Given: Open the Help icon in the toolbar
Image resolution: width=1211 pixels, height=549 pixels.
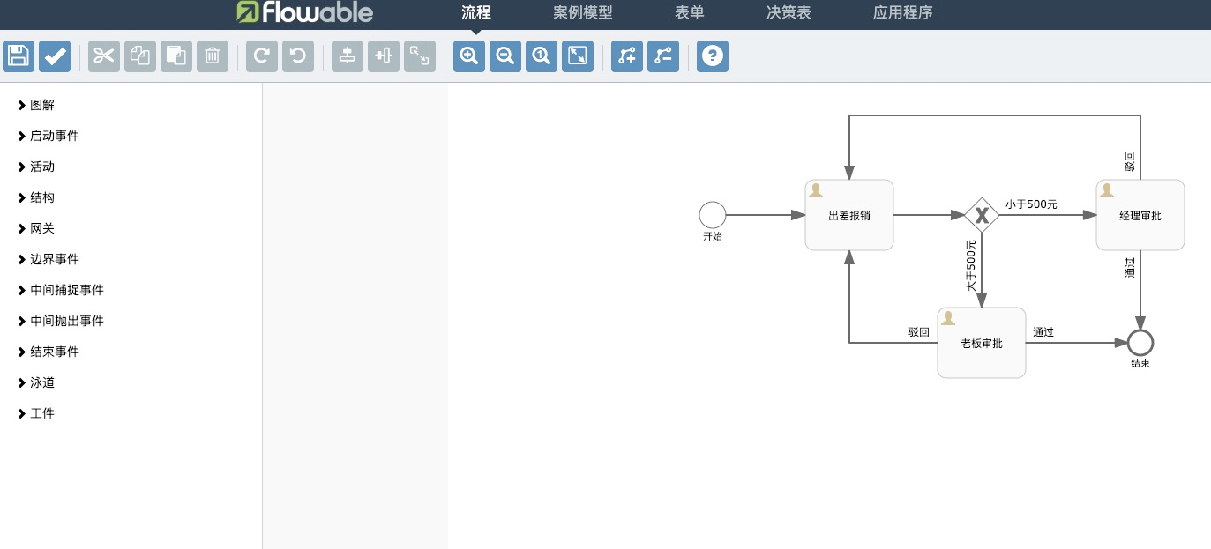Looking at the screenshot, I should click(x=712, y=56).
